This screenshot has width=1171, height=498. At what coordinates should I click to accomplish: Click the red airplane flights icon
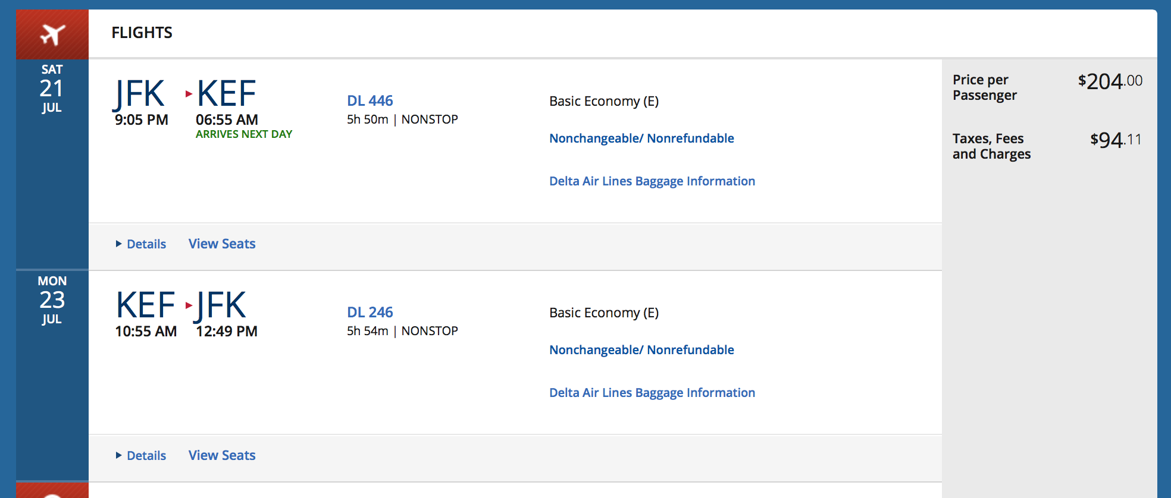pos(51,33)
